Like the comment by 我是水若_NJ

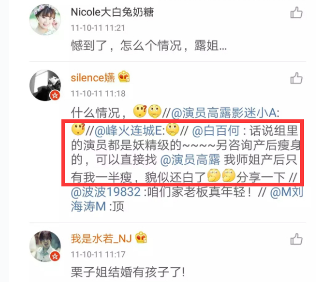pyautogui.click(x=296, y=239)
